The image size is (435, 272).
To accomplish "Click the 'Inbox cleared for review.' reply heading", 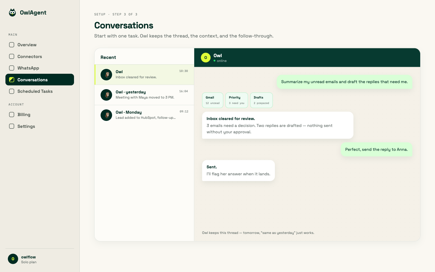I will point(231,119).
